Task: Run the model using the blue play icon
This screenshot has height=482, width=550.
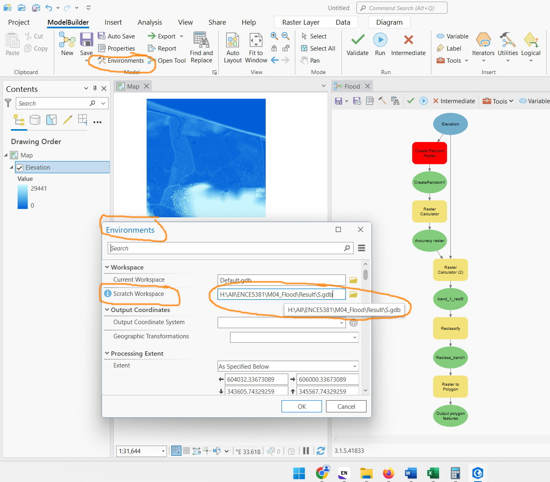Action: pos(380,40)
